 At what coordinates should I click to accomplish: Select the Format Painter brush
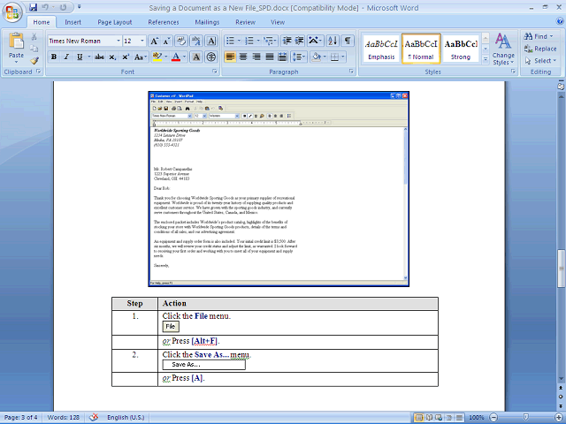[34, 61]
